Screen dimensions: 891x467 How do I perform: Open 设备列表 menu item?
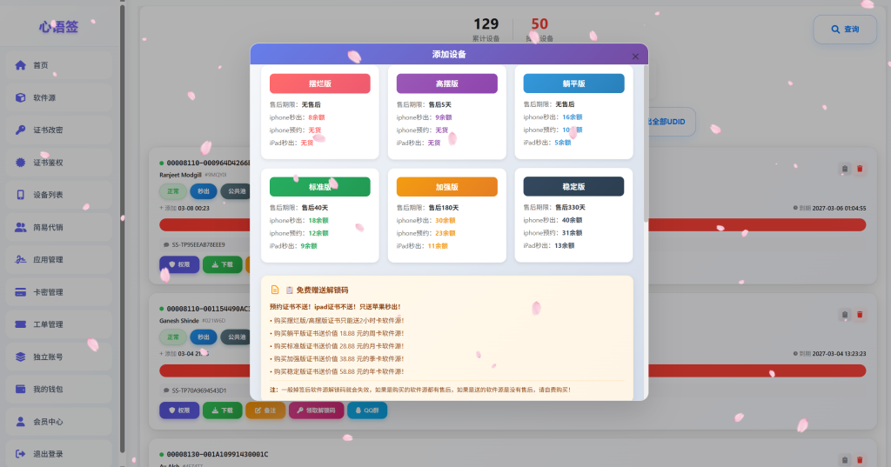coord(59,195)
